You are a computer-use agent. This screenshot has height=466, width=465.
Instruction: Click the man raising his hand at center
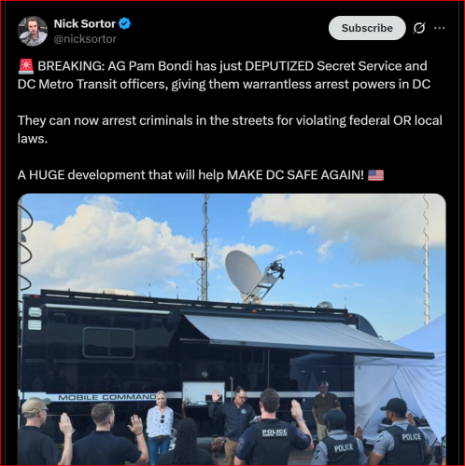233,422
